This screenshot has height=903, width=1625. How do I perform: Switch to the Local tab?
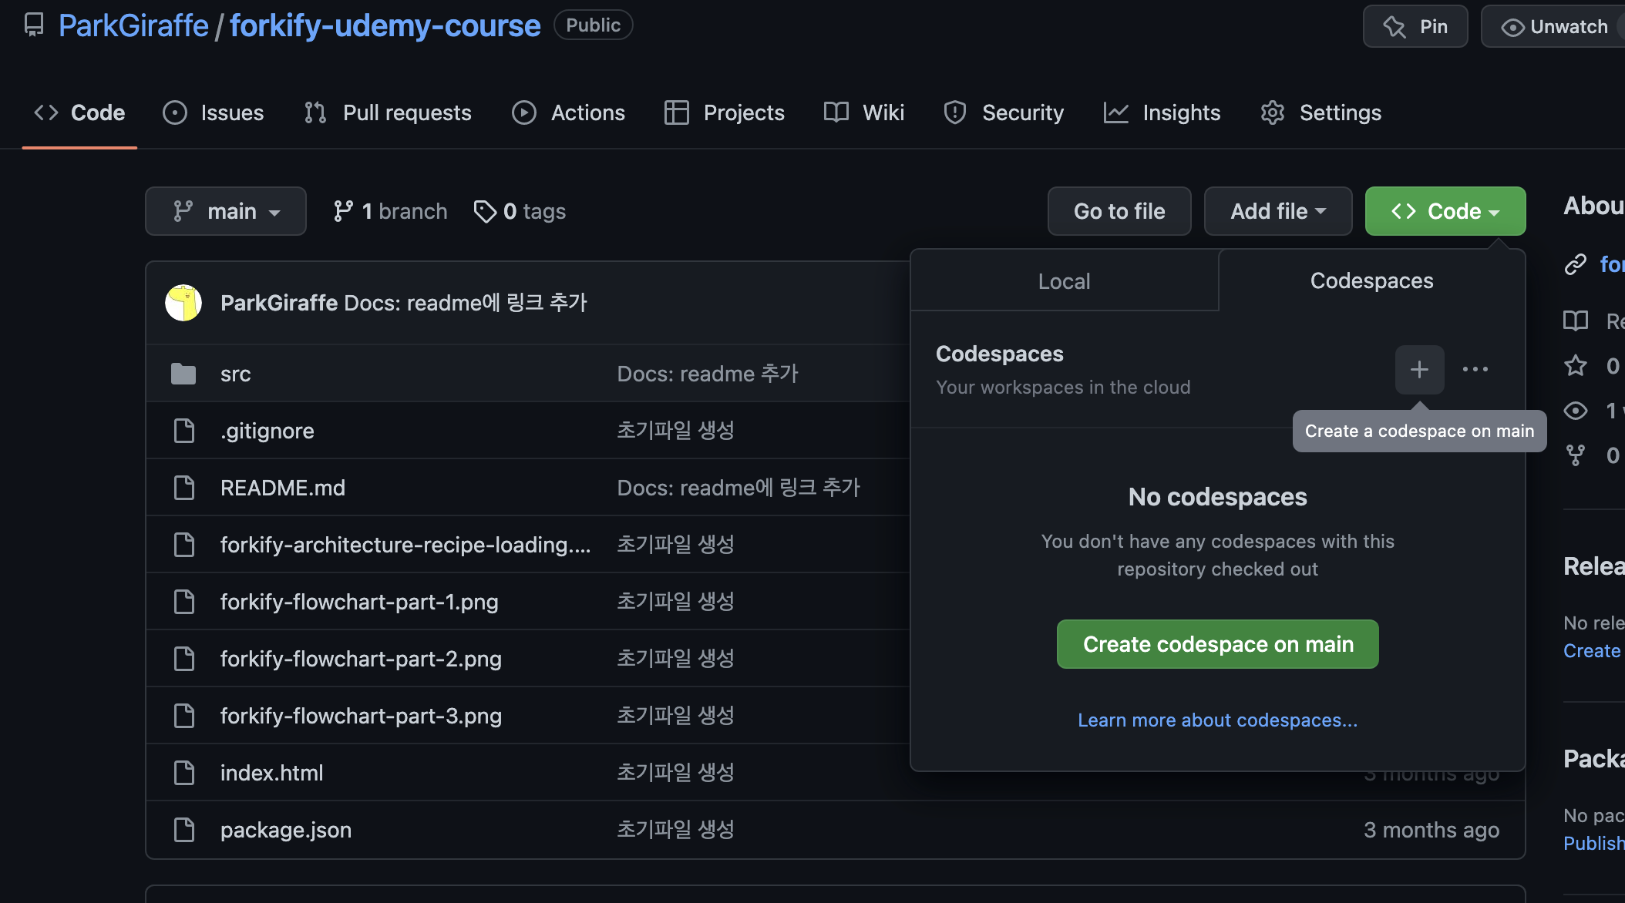click(1064, 281)
